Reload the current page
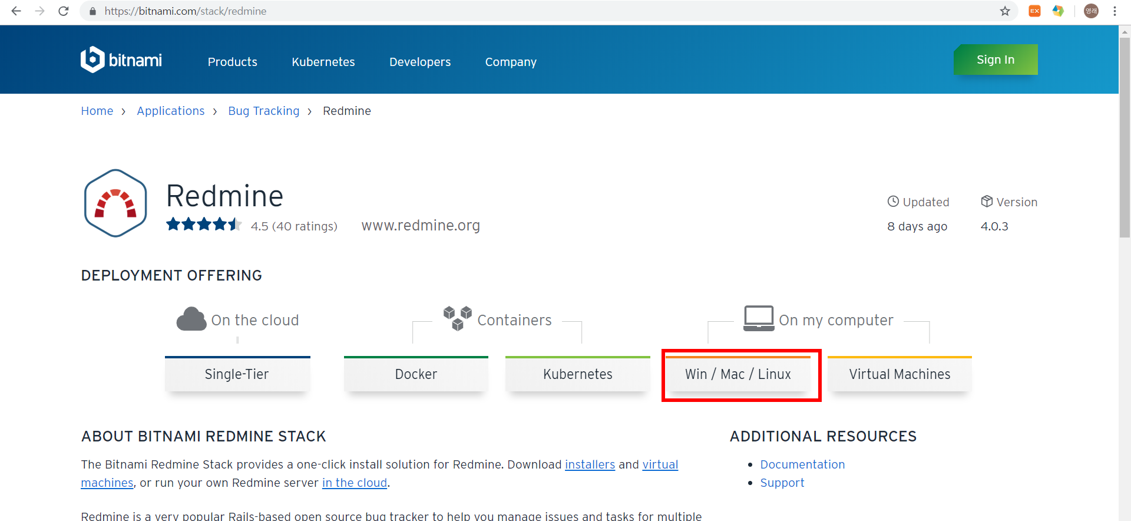Image resolution: width=1131 pixels, height=521 pixels. point(64,11)
